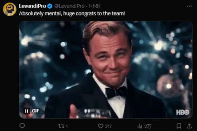Reply using the speech bubble icon
This screenshot has width=197, height=131.
pos(22,126)
